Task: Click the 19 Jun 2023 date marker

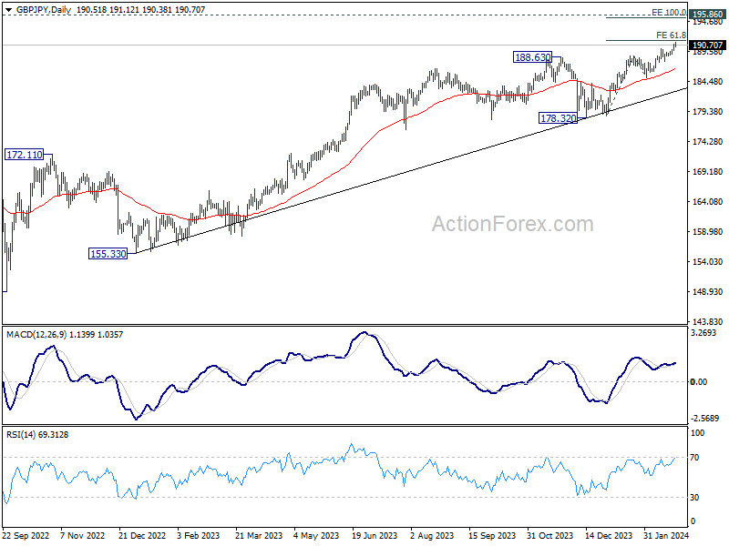Action: click(x=375, y=535)
